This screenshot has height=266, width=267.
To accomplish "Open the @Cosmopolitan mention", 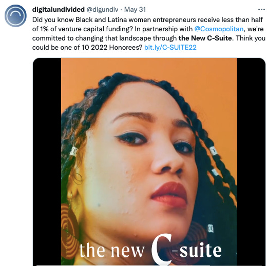I will 219,29.
